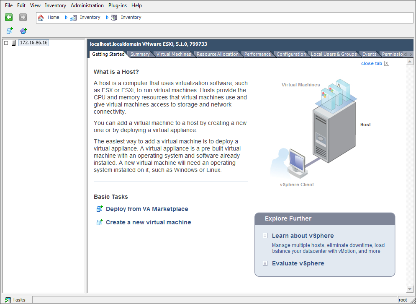Screen dimensions: 416x304
Task: Open Evaluate vSphere link
Action: pos(298,263)
